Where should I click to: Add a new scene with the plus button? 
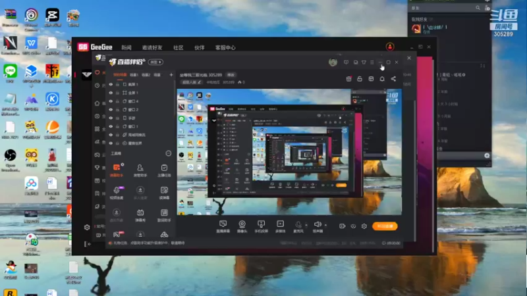tap(171, 75)
